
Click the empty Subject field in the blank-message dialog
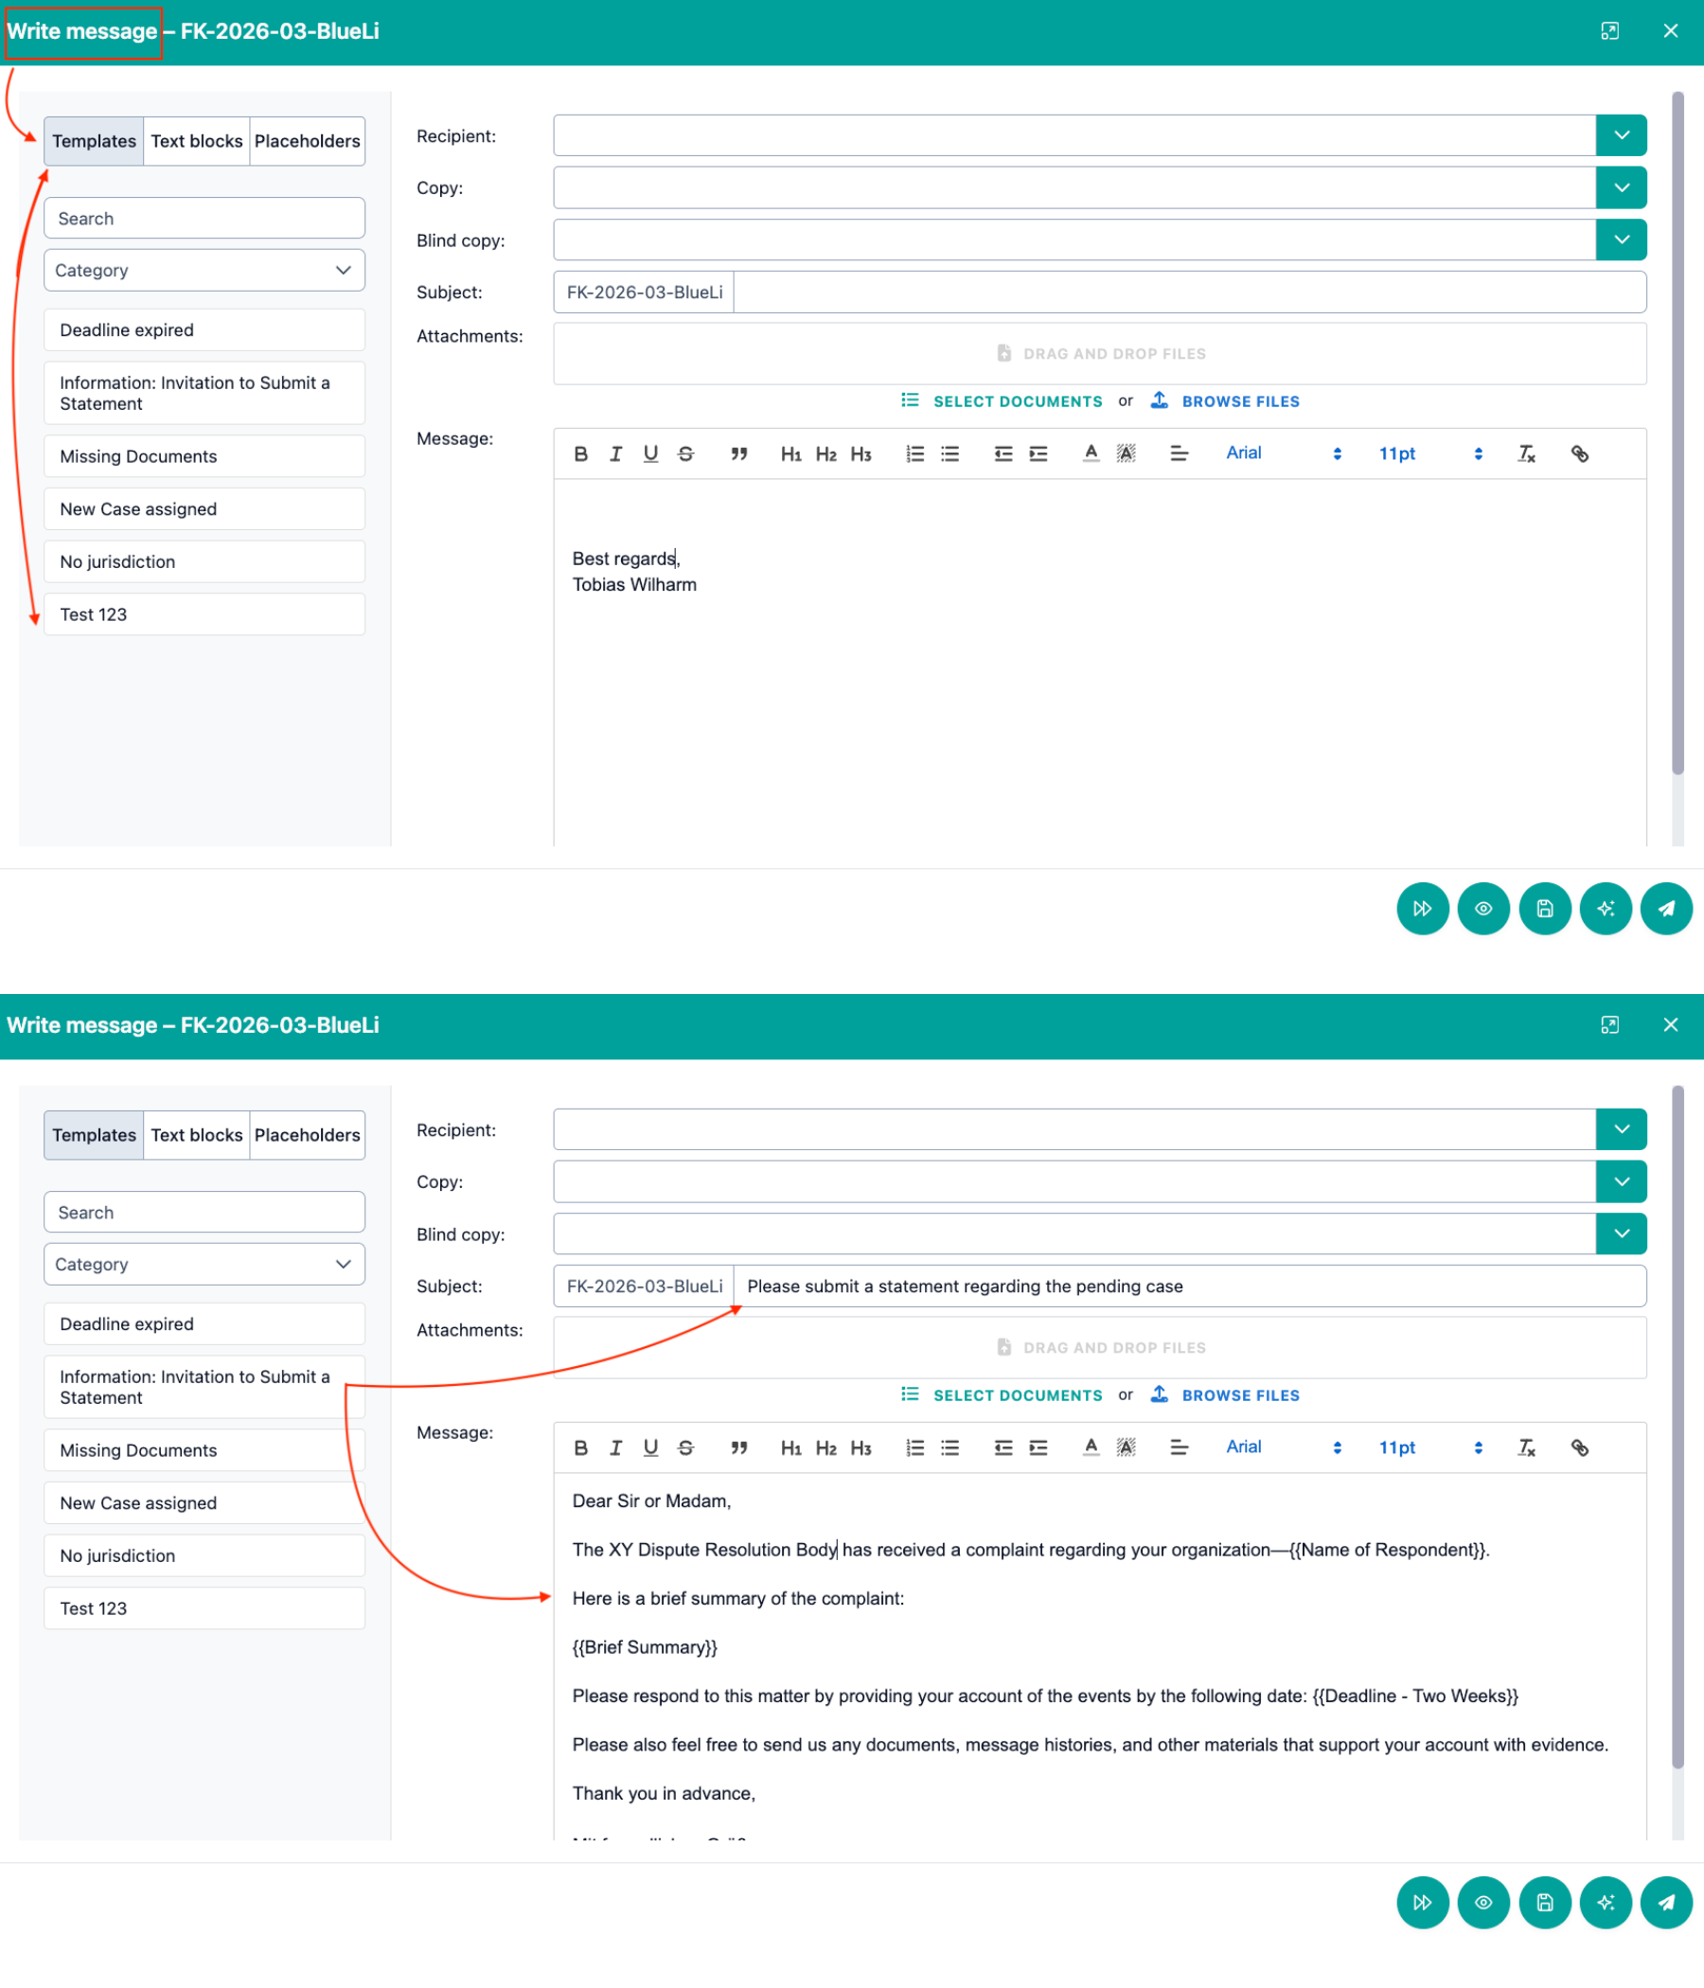[1190, 293]
